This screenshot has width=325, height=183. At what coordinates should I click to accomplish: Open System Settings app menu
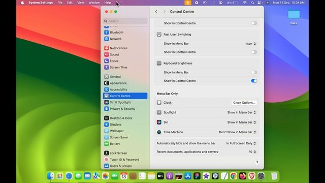41,3
